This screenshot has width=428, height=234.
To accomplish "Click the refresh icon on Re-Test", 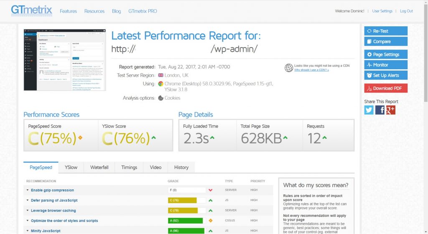I will (x=369, y=31).
